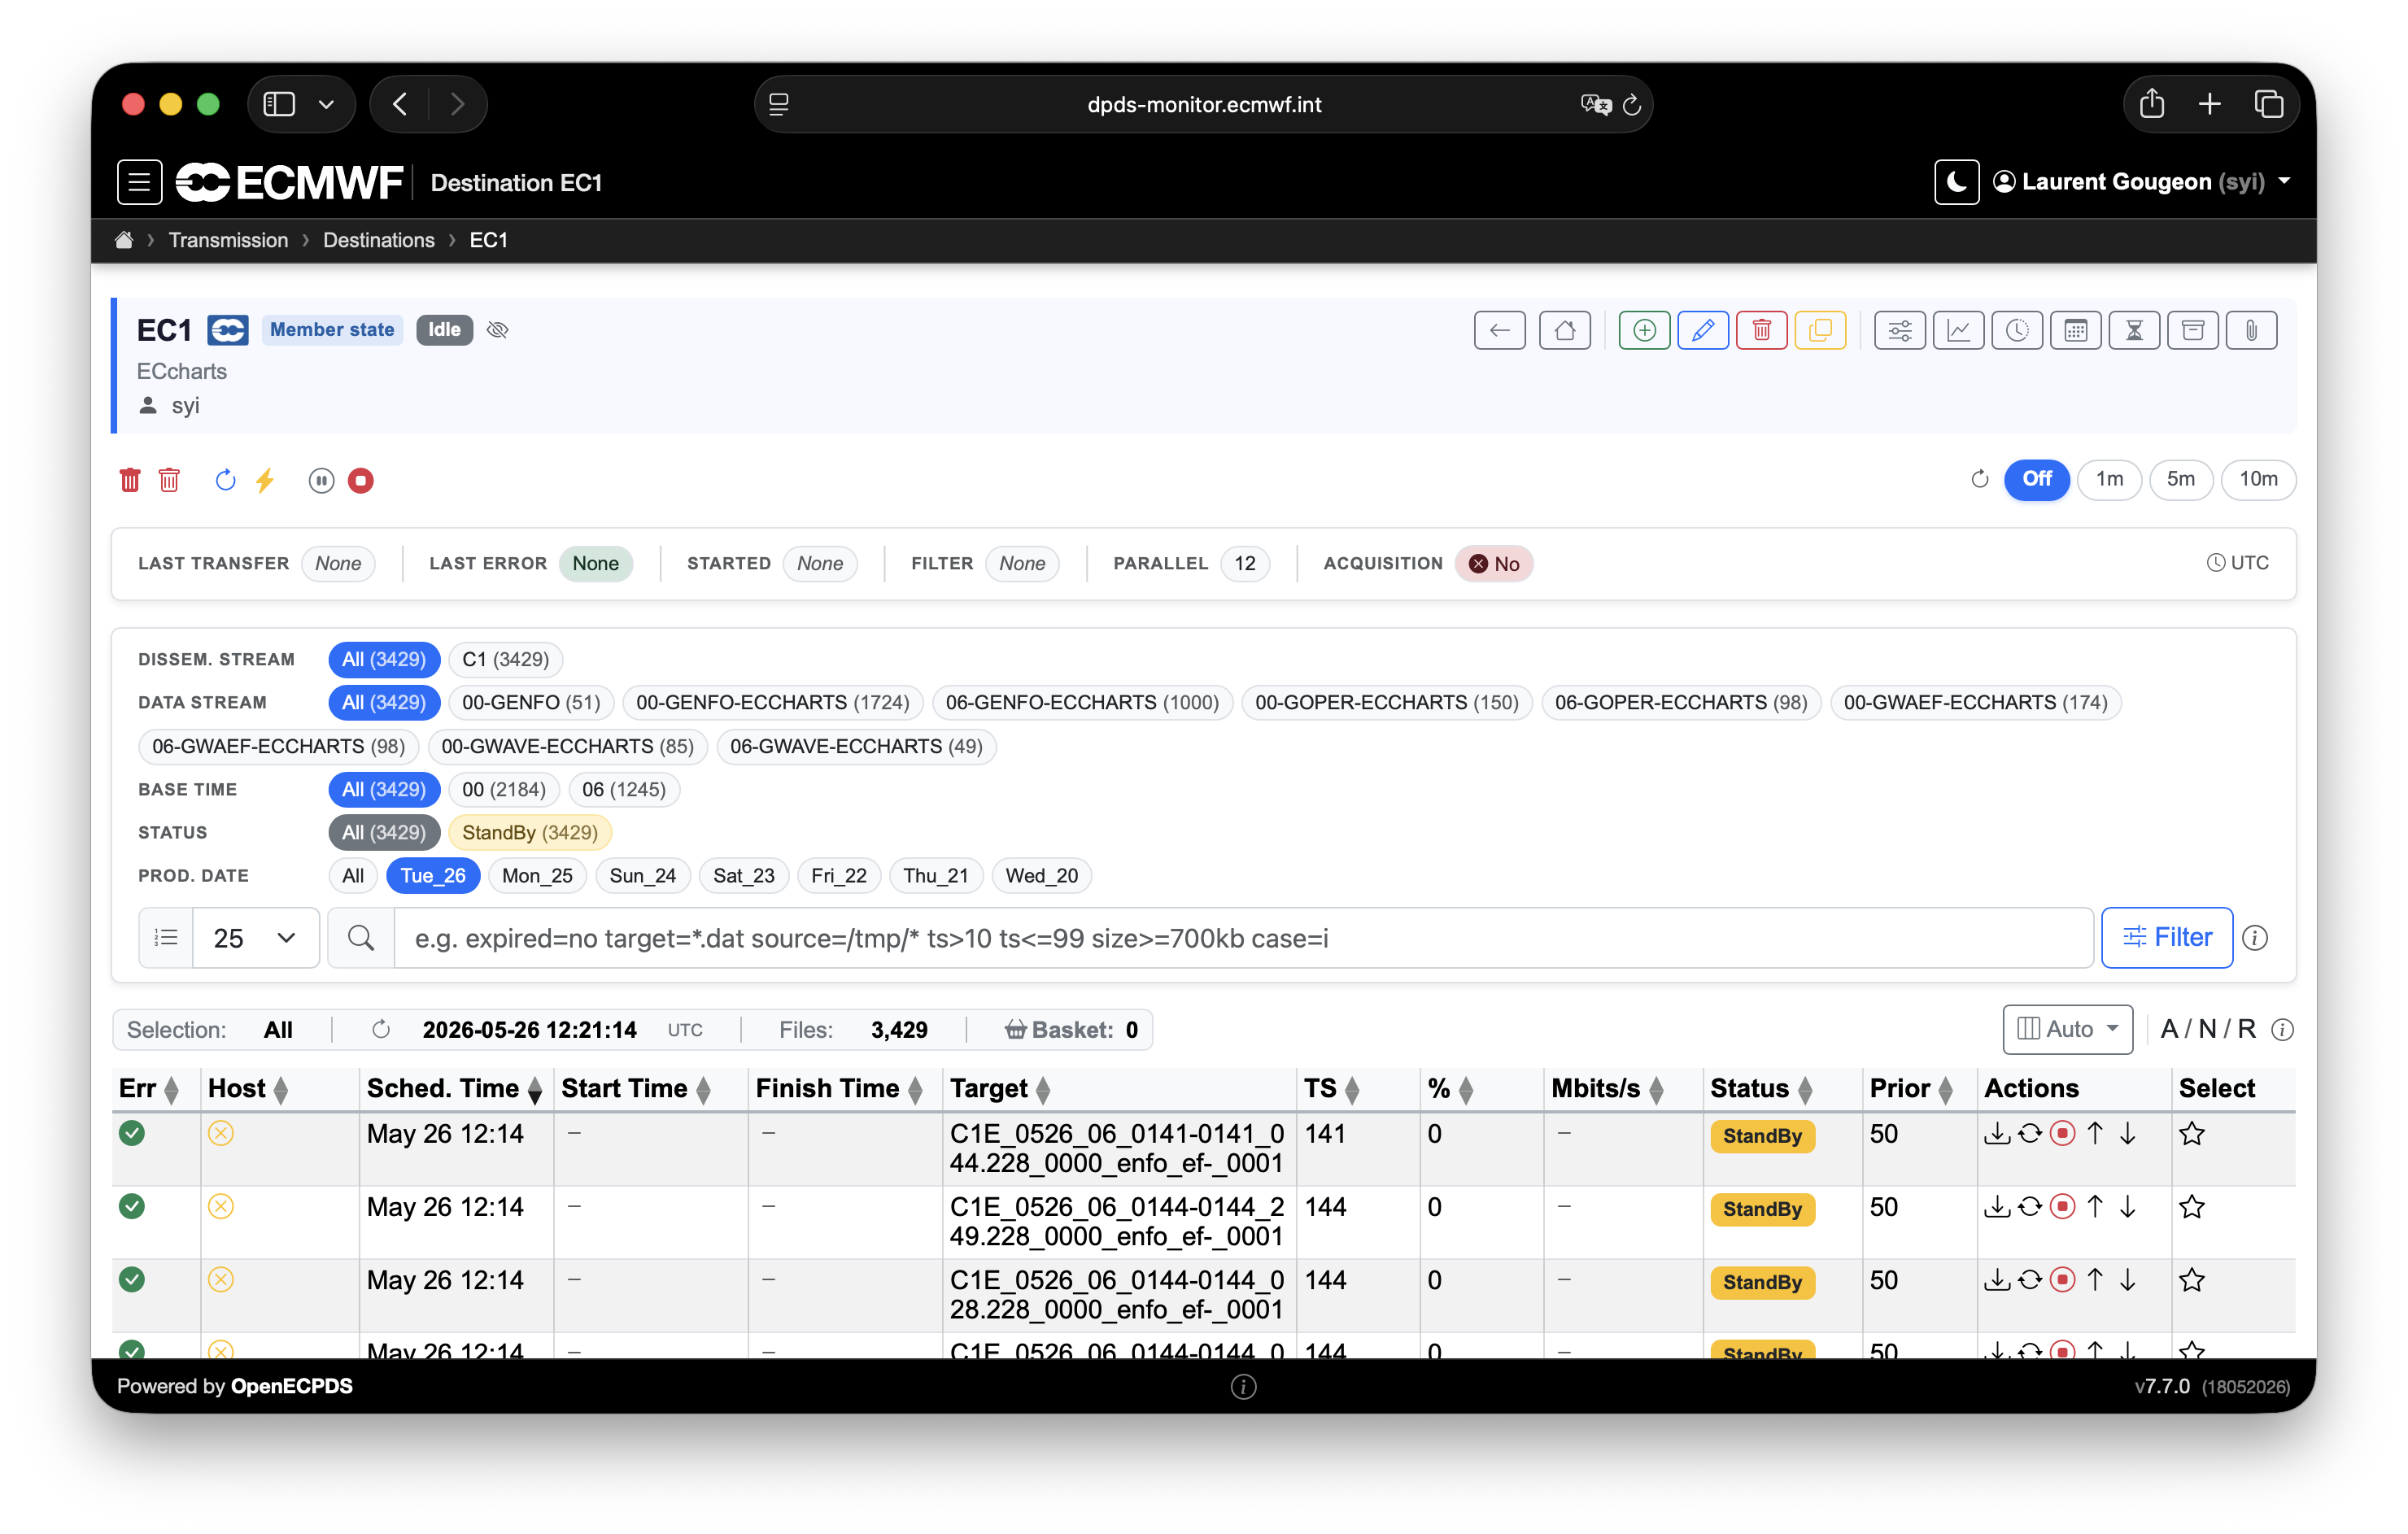Click the back arrow destination button
Image resolution: width=2408 pixels, height=1534 pixels.
click(x=1499, y=330)
